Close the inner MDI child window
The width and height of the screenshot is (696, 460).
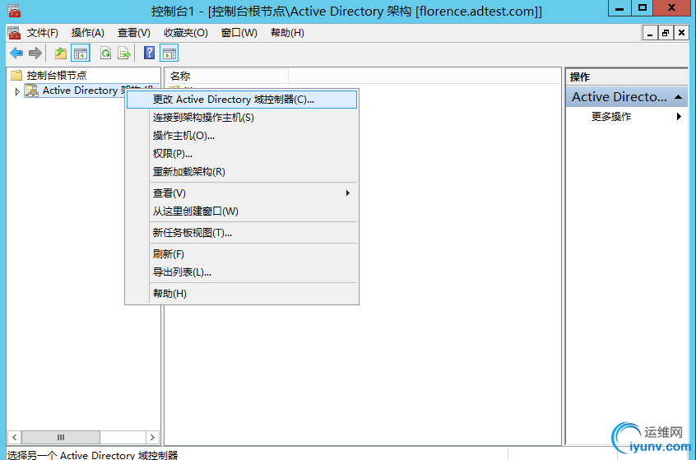click(681, 33)
